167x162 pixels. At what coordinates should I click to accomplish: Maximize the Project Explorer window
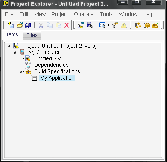tap(137, 2)
